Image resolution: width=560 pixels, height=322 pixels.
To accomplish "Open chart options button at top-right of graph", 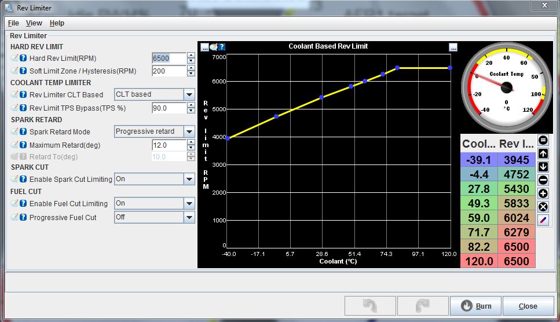I will [x=453, y=47].
